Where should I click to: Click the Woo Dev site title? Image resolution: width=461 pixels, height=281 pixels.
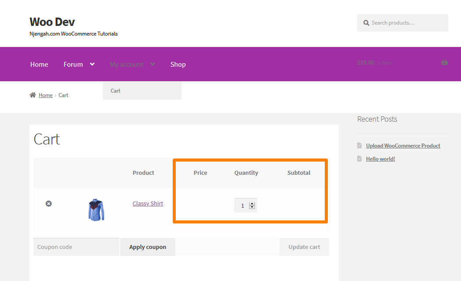(52, 22)
